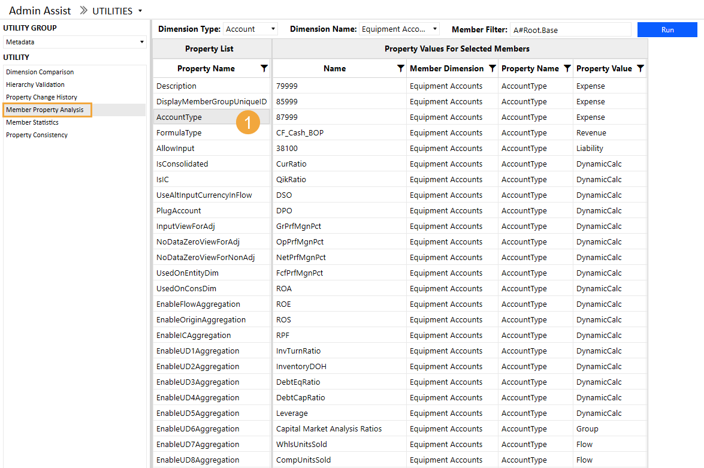Click into the Member Filter field

coord(569,29)
